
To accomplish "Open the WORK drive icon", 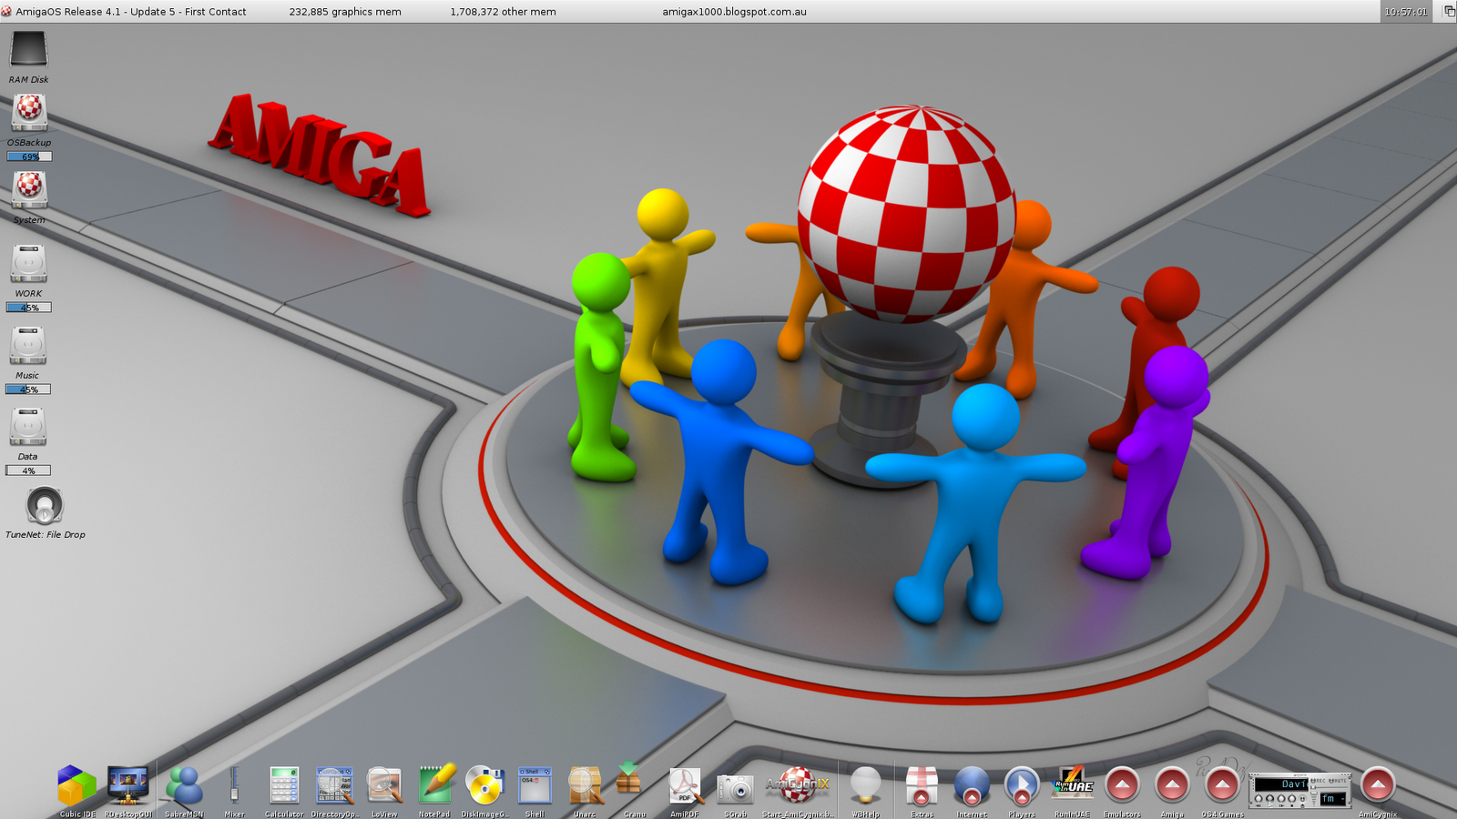I will 28,264.
